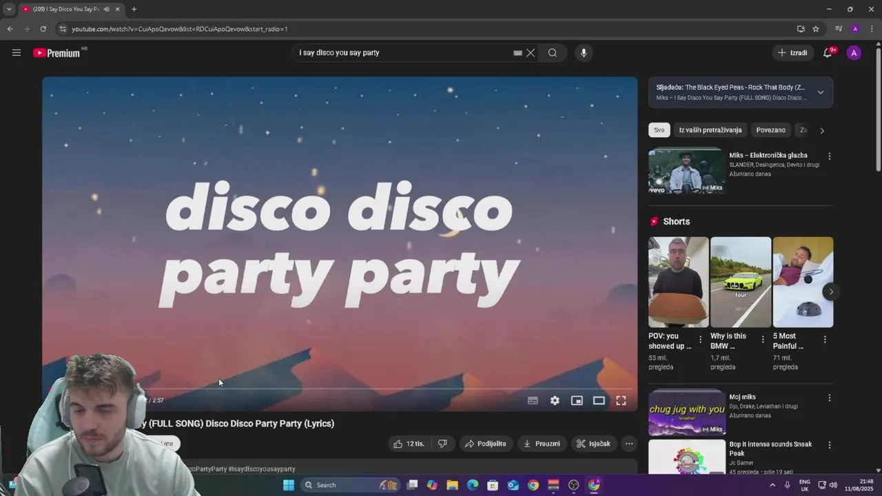Viewport: 882px width, 496px height.
Task: Open the Shorts section heading
Action: pos(676,221)
